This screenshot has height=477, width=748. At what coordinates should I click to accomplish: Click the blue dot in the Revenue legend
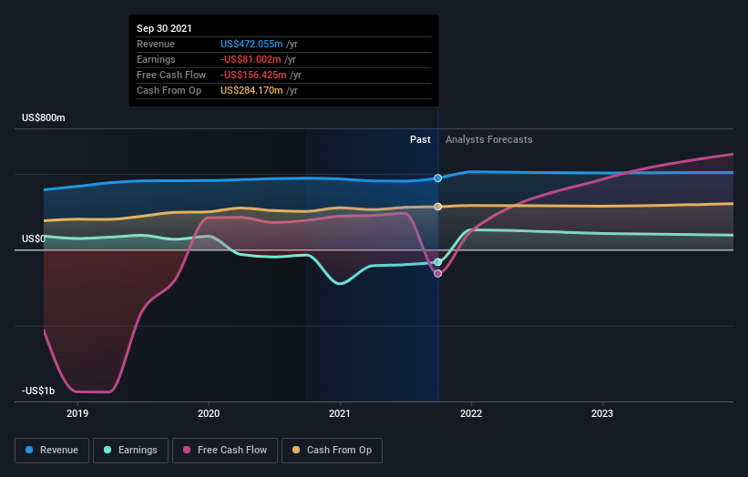(x=29, y=450)
